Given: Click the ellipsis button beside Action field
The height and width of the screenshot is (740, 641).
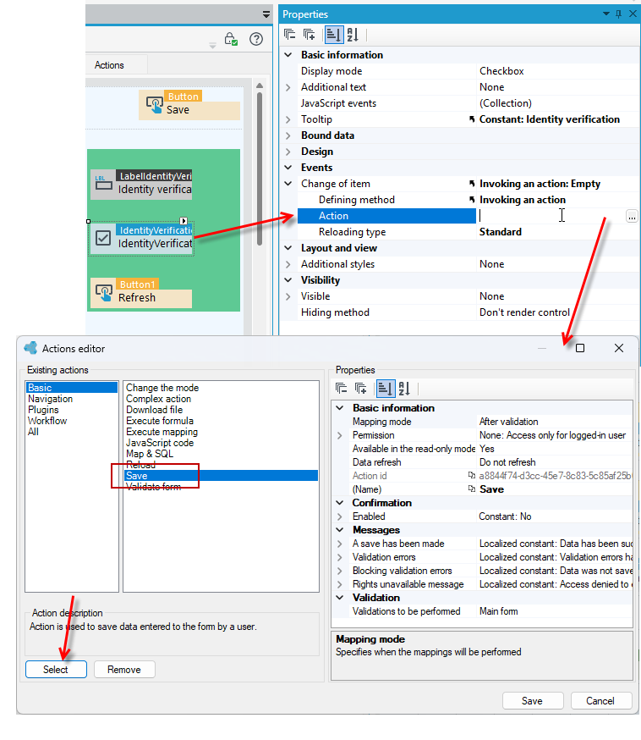Looking at the screenshot, I should pyautogui.click(x=632, y=216).
